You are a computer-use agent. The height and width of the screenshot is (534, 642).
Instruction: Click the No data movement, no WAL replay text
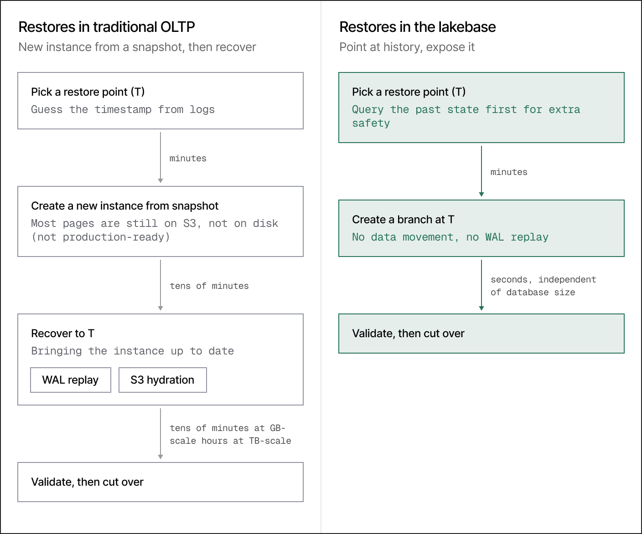point(450,237)
